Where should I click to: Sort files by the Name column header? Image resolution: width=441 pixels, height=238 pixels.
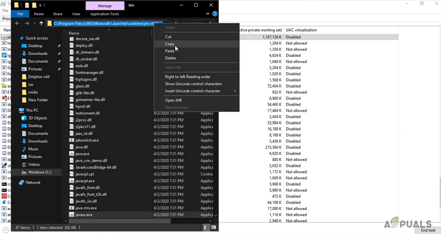click(x=74, y=33)
